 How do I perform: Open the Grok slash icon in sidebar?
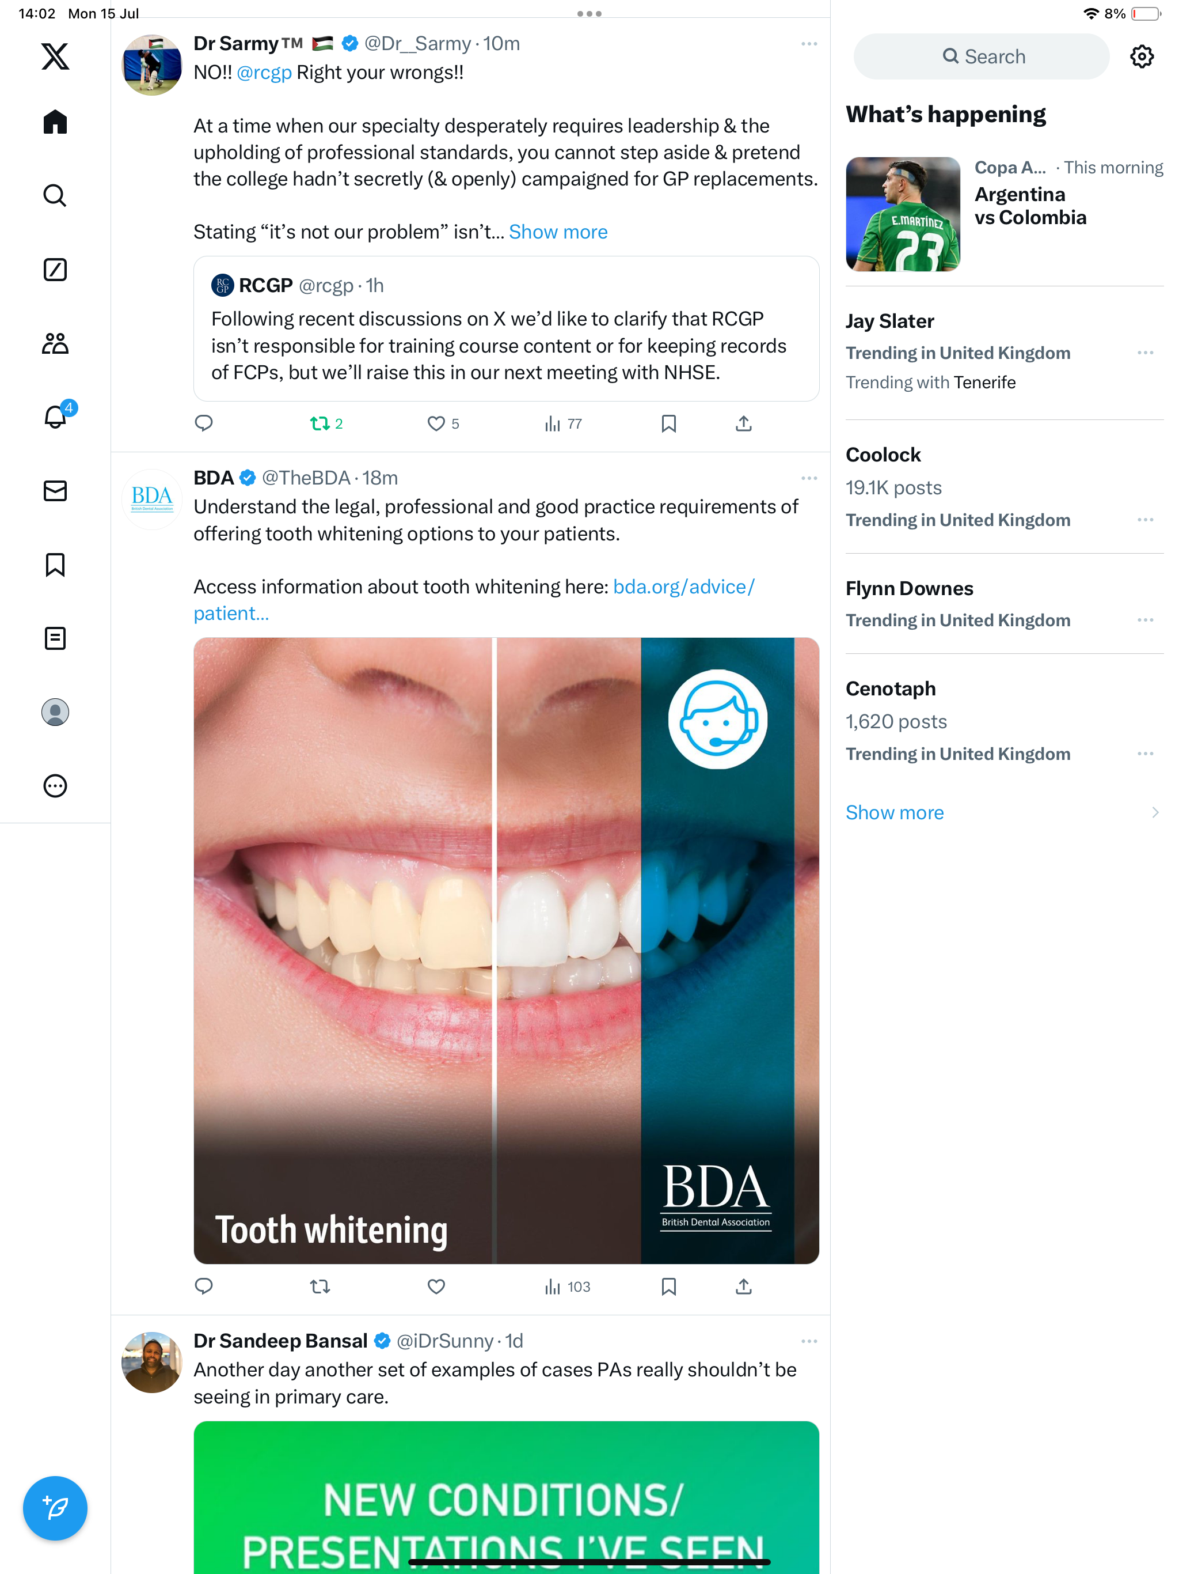(x=55, y=270)
